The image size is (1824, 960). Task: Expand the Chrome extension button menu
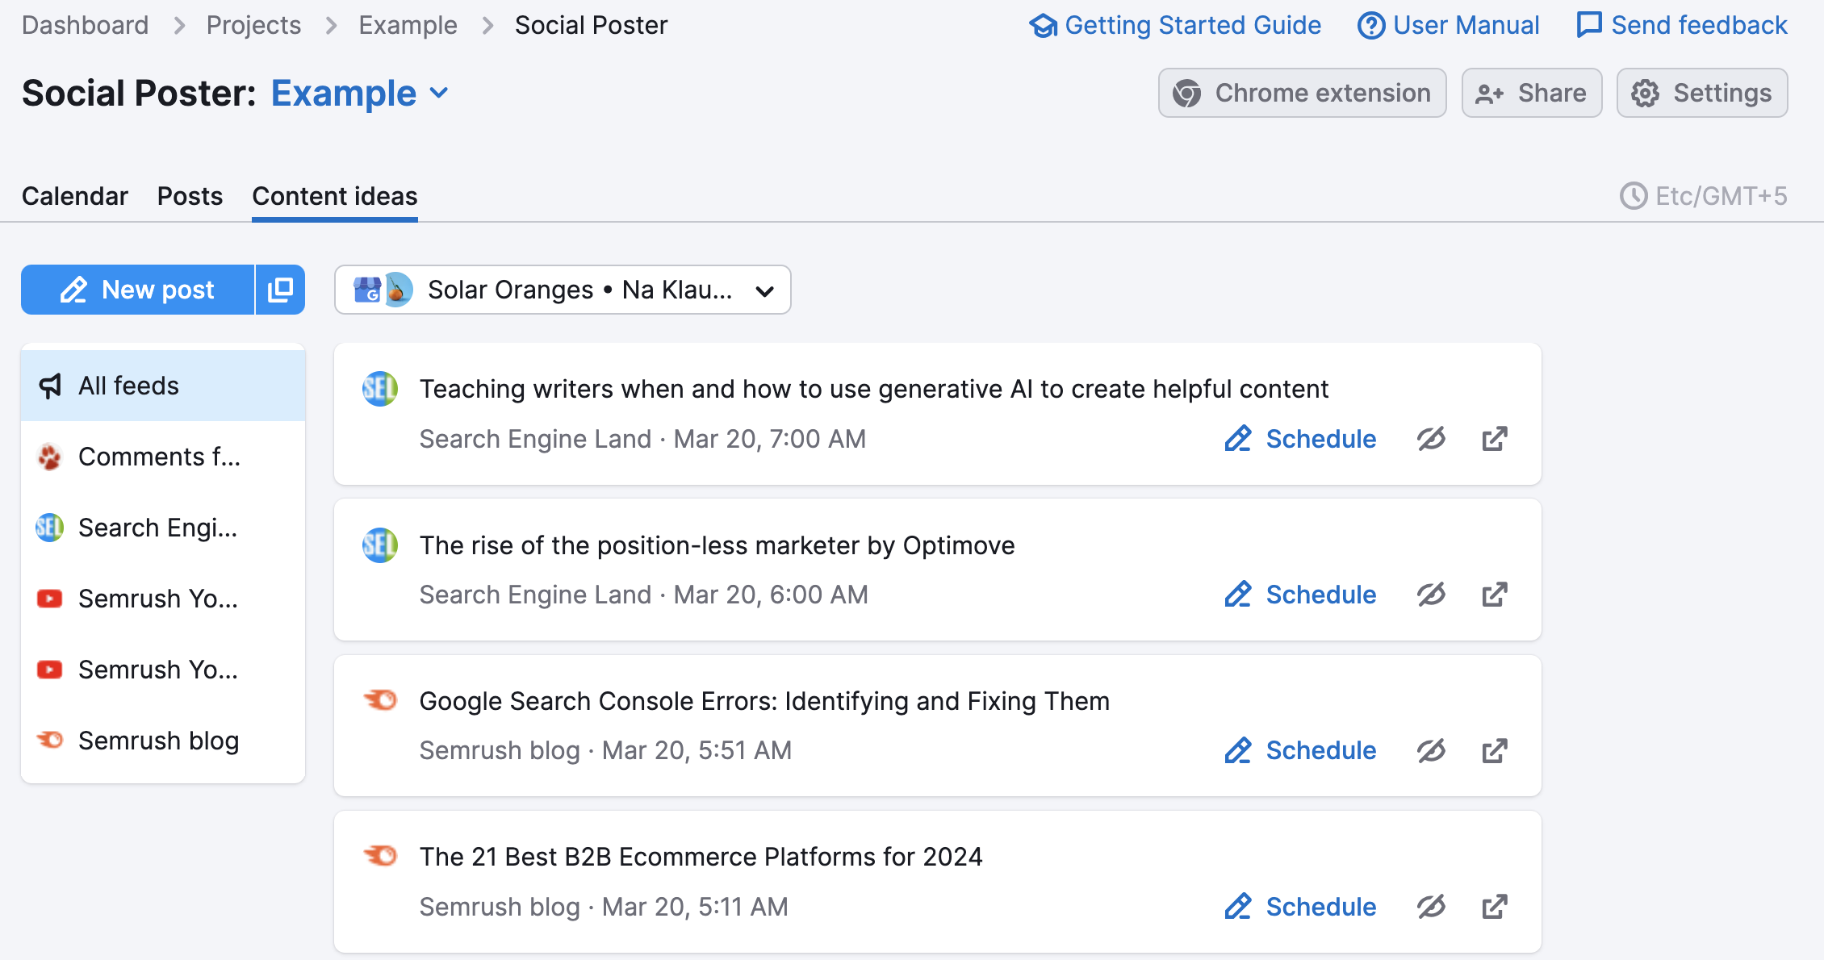point(1301,92)
